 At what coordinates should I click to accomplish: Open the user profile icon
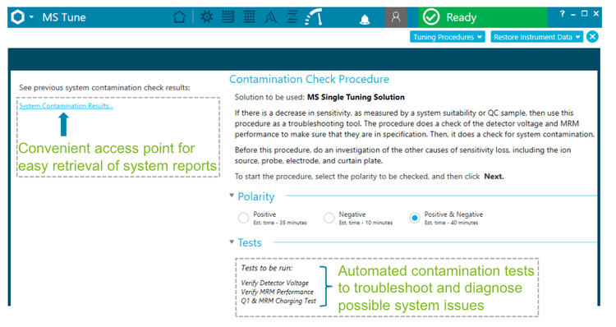coord(396,17)
